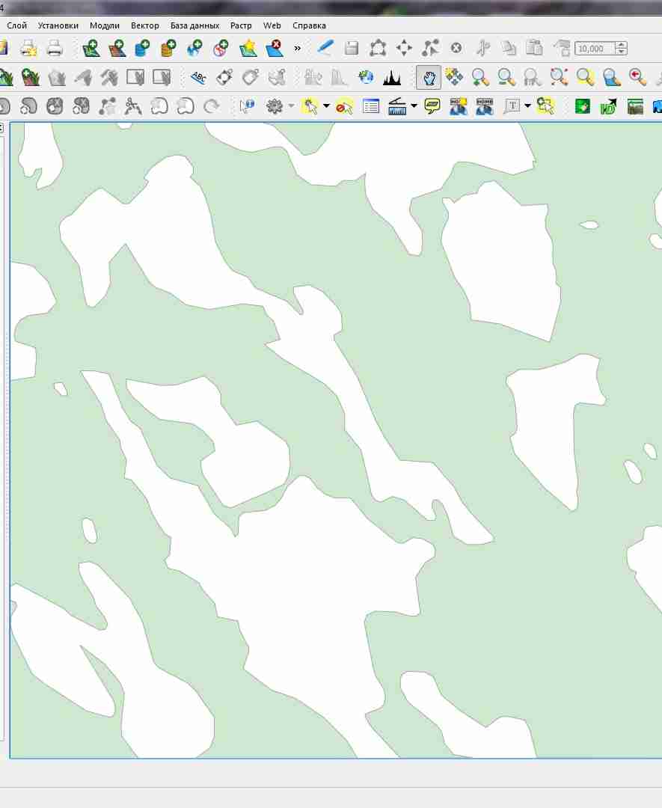Viewport: 662px width, 808px height.
Task: Open the Web menu
Action: (272, 25)
